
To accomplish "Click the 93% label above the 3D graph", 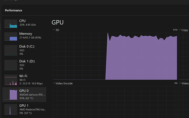I will (x=175, y=30).
